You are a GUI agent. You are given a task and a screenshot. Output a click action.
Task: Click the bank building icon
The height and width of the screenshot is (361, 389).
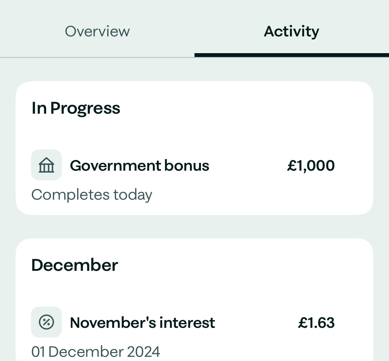pos(46,165)
